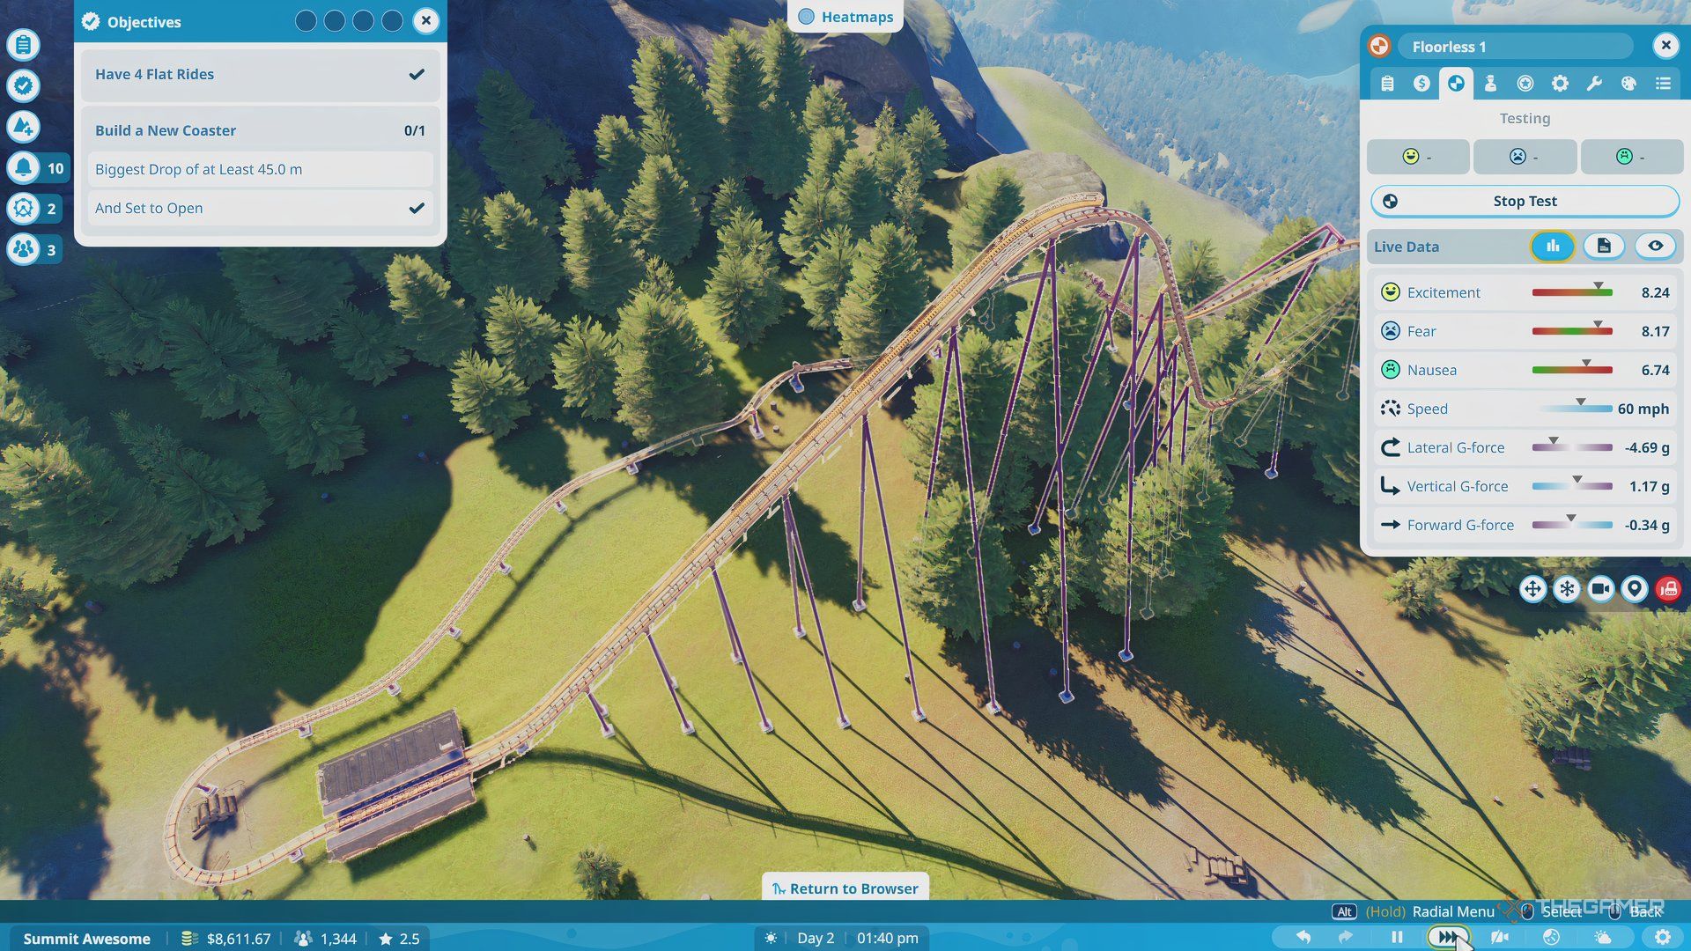Switch to the ride staff tab
1691x951 pixels.
(1490, 83)
